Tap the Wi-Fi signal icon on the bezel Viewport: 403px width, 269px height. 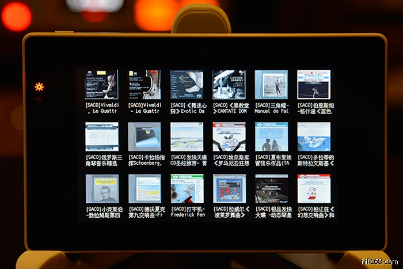39,98
